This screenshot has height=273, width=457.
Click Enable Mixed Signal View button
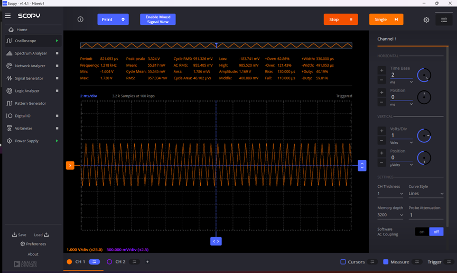point(157,20)
